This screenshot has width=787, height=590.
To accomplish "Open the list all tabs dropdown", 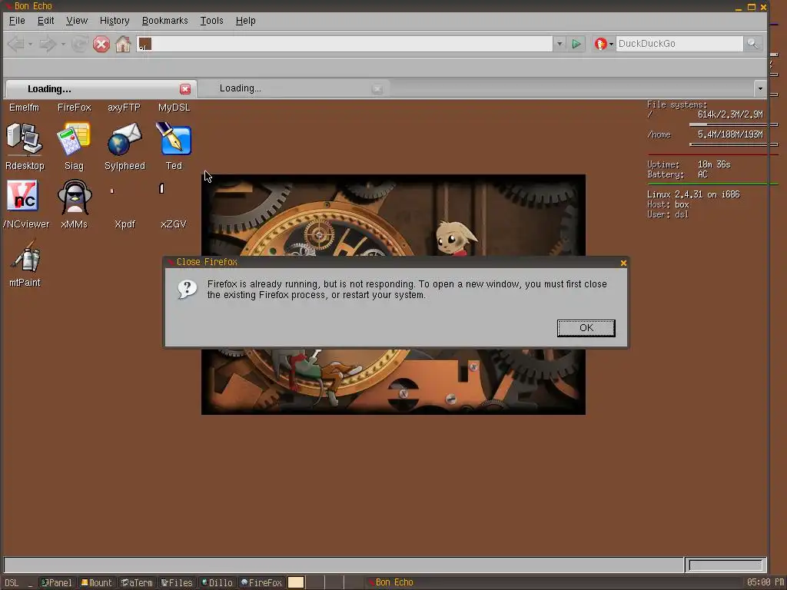I will pos(760,89).
